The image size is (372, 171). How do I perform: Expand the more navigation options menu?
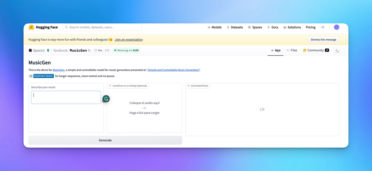(x=322, y=27)
